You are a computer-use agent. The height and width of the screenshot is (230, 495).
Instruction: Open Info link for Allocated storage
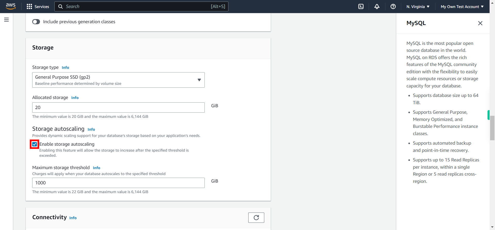tap(75, 98)
